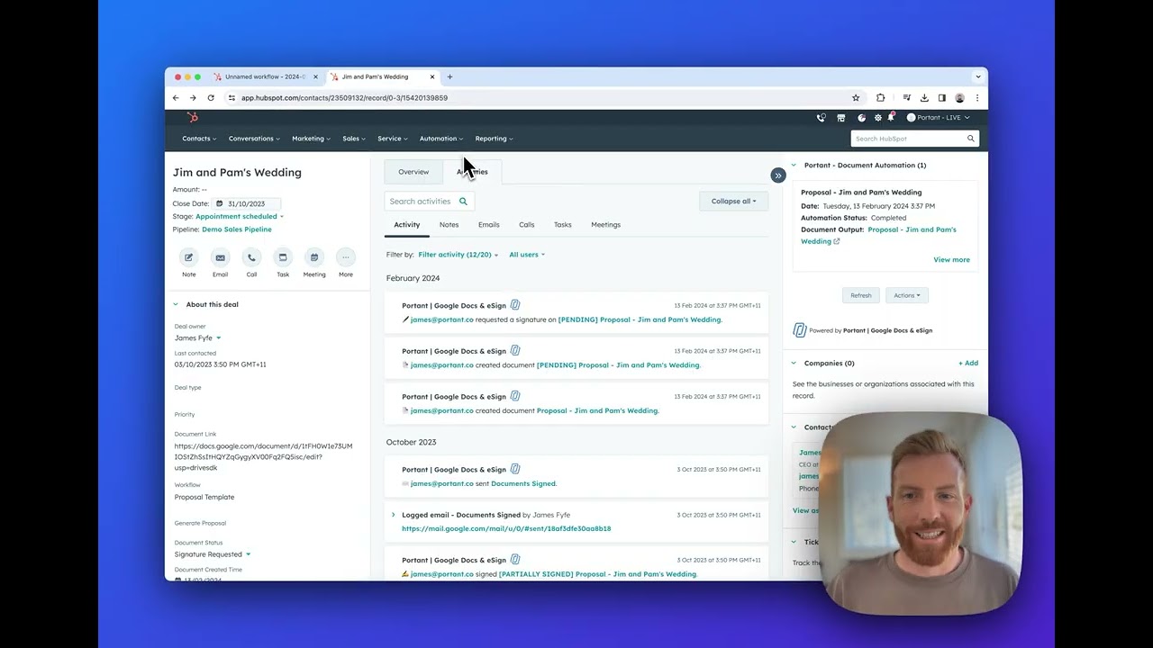Open Chrome three-dot menu

pos(977,98)
